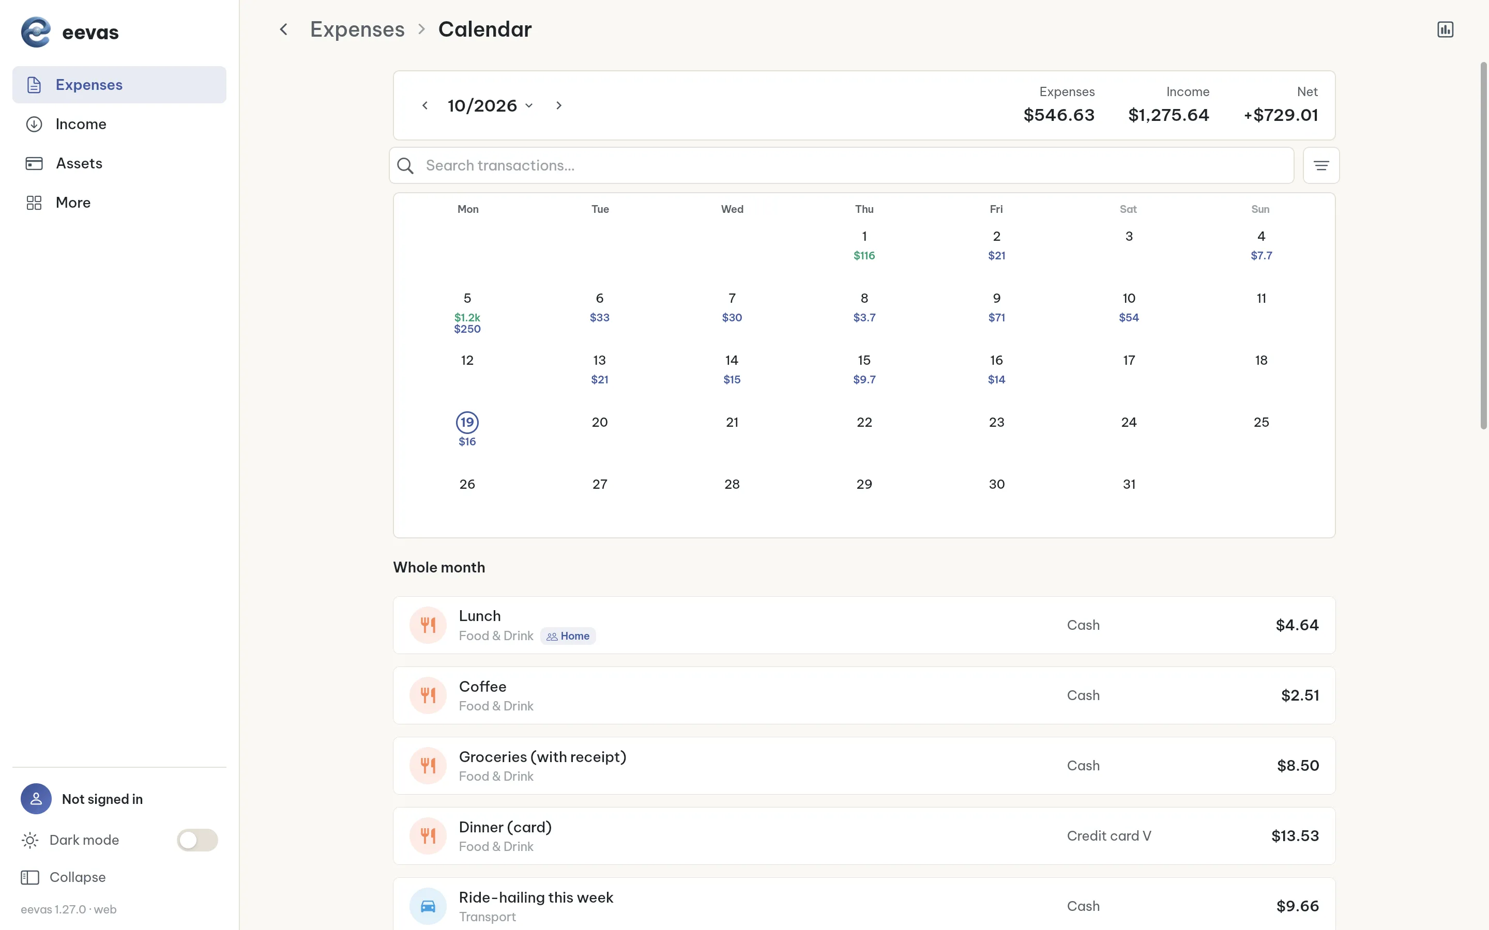Open the Assets section in sidebar
Image resolution: width=1489 pixels, height=930 pixels.
119,164
